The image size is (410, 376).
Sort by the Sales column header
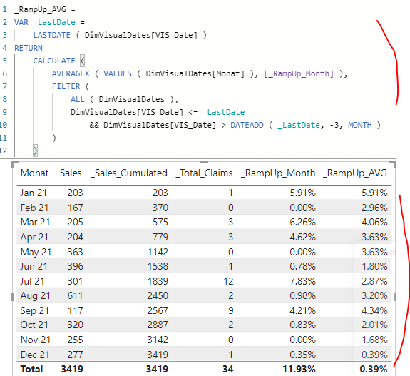[71, 173]
